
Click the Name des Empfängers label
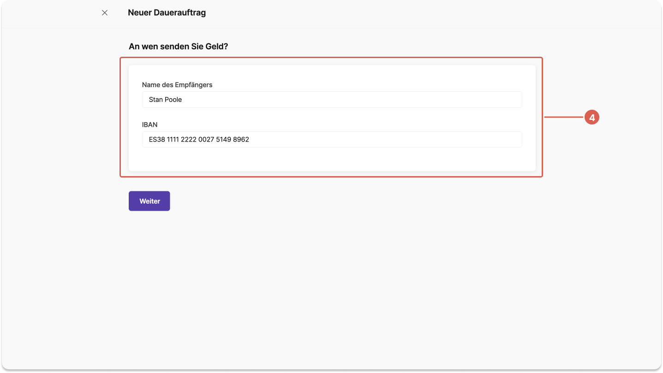177,85
